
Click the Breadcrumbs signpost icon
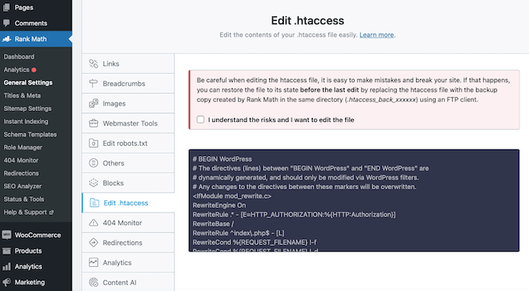93,84
